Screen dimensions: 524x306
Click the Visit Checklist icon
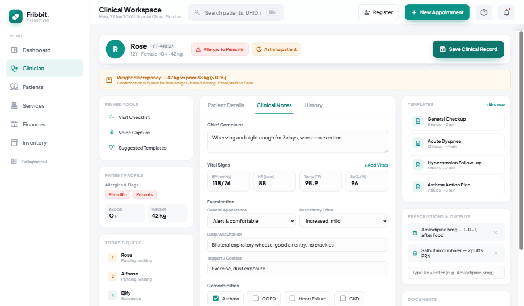[x=112, y=117]
